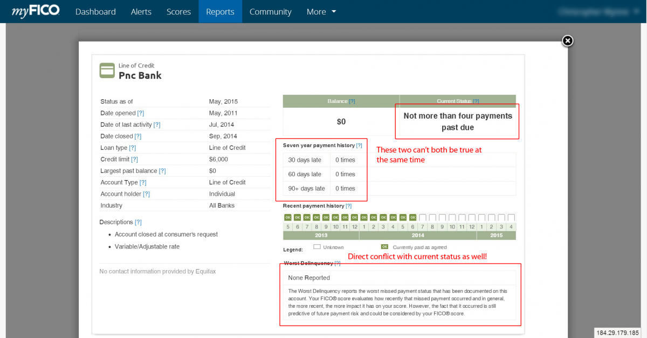
Task: Visit the Community section
Action: (271, 11)
